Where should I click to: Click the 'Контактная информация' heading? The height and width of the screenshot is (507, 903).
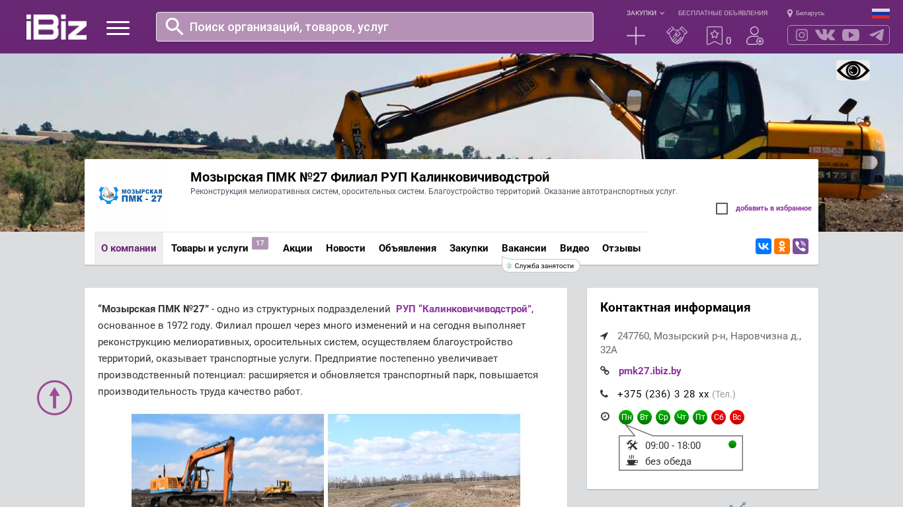(675, 308)
